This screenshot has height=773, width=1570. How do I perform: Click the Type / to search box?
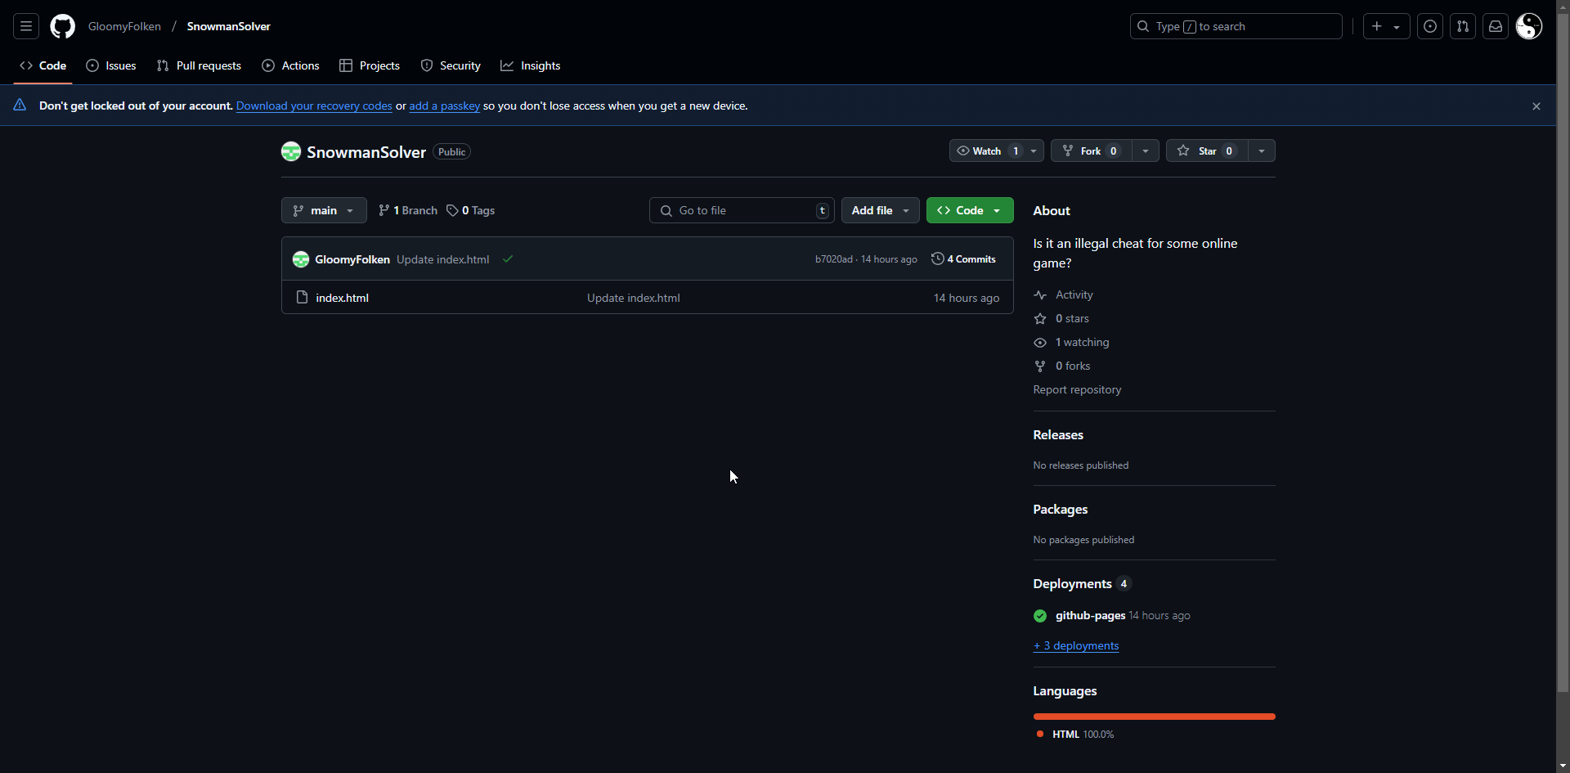pos(1236,26)
